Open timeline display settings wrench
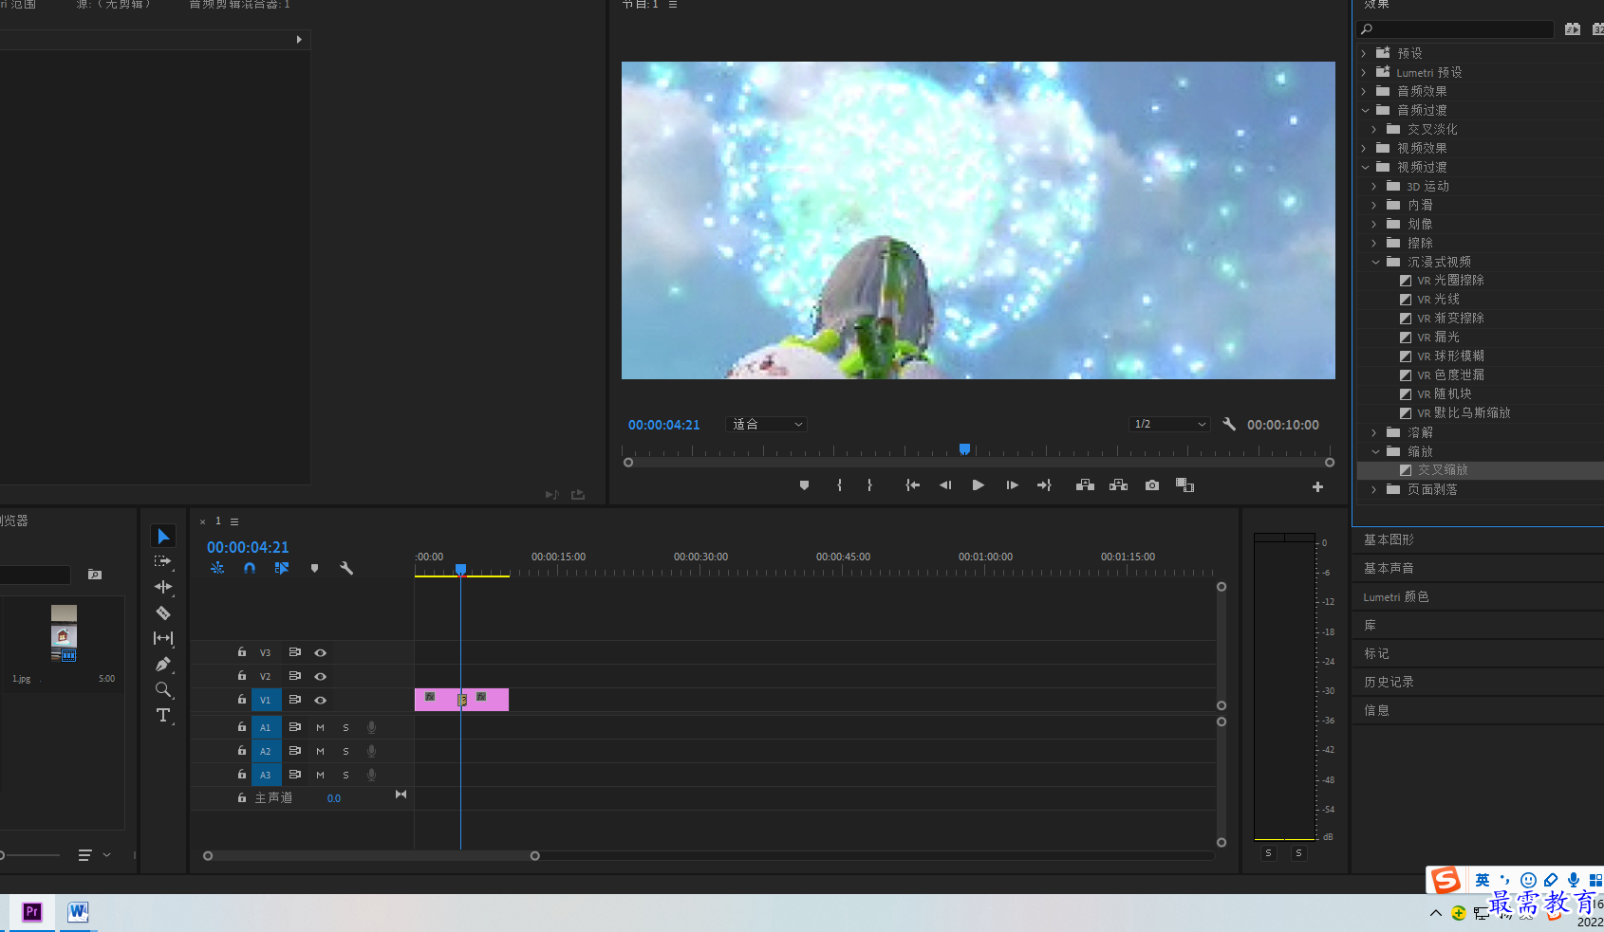Viewport: 1604px width, 932px height. (x=346, y=568)
